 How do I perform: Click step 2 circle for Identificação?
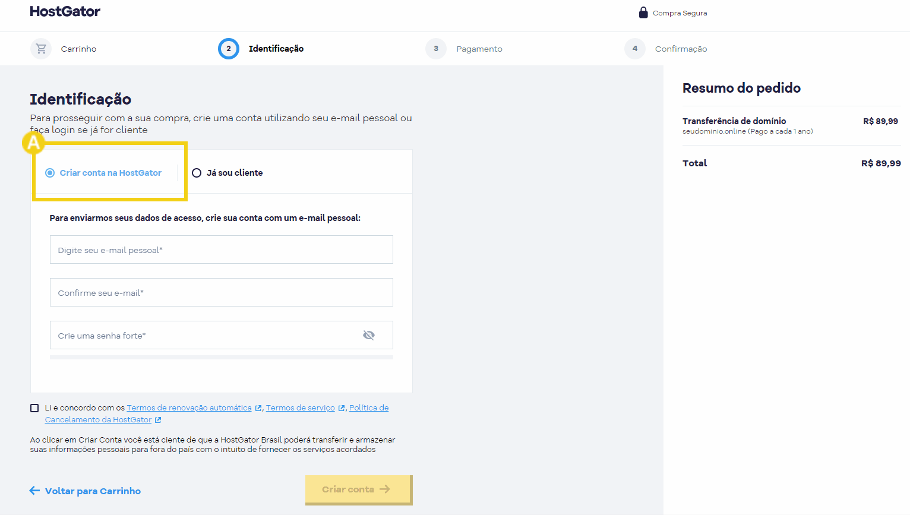(x=229, y=49)
